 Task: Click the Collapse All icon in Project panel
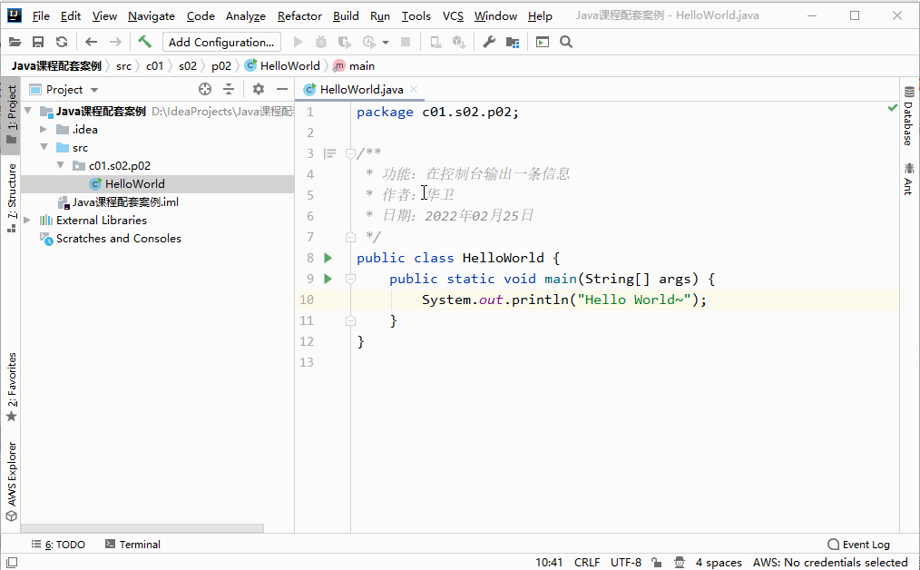229,89
